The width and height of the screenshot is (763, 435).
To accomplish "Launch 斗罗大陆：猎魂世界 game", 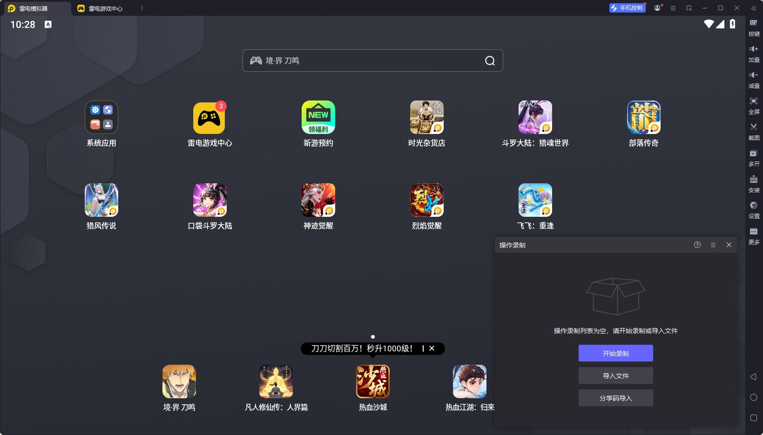I will pos(535,117).
